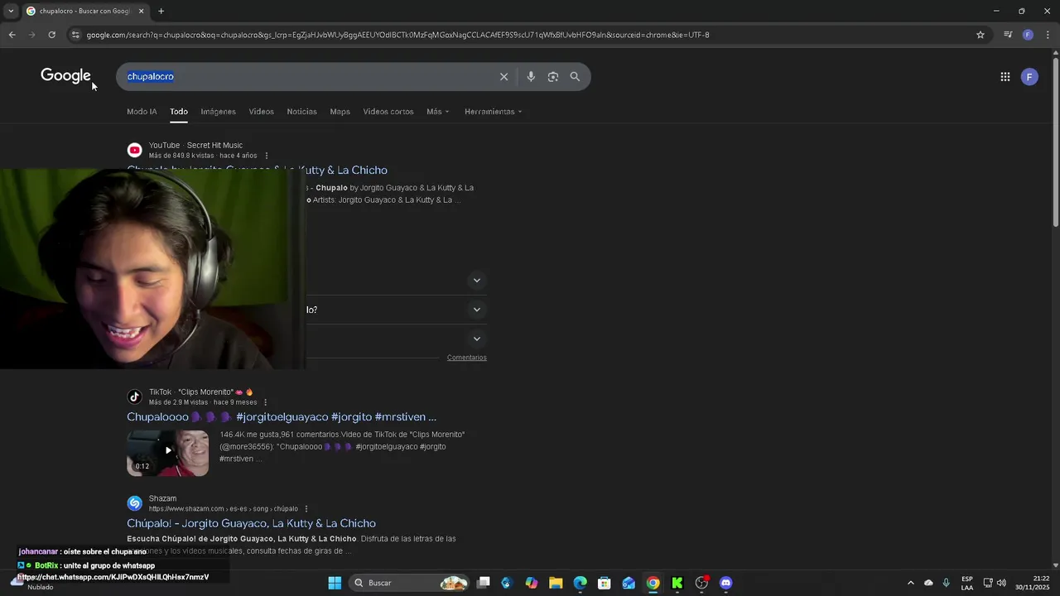Open the Chrome three-dot menu
The width and height of the screenshot is (1060, 596).
pyautogui.click(x=1048, y=35)
